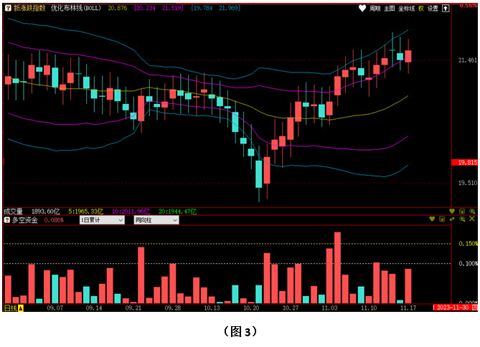Click the 09.14 date label

point(94,308)
